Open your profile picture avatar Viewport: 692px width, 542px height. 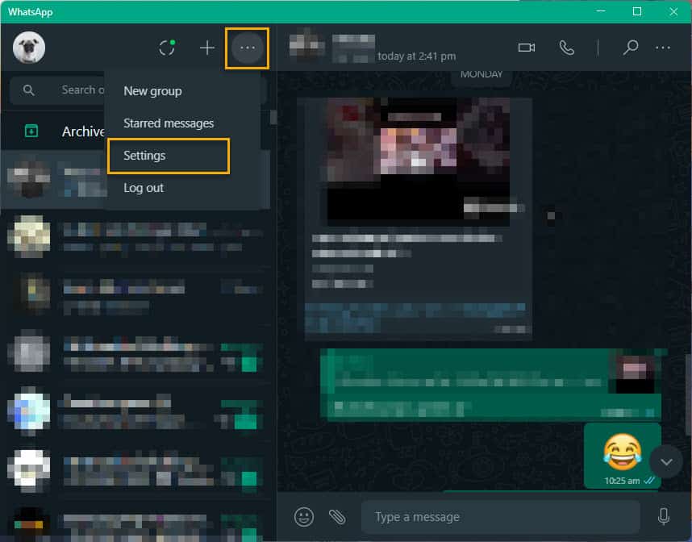click(29, 48)
